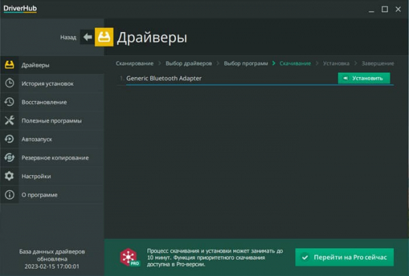Viewport: 409px width, 276px height.
Task: Click the yellow Drivers header icon
Action: coord(104,37)
